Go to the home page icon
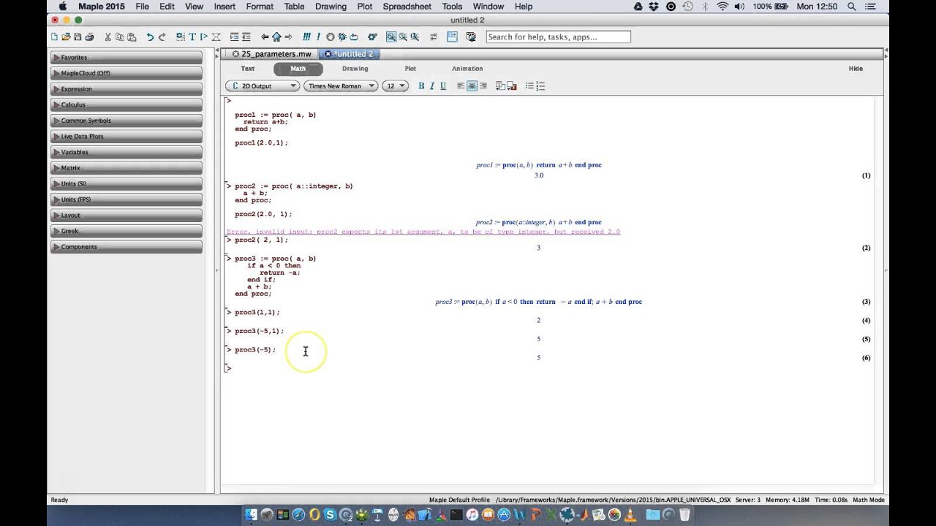 click(x=276, y=37)
